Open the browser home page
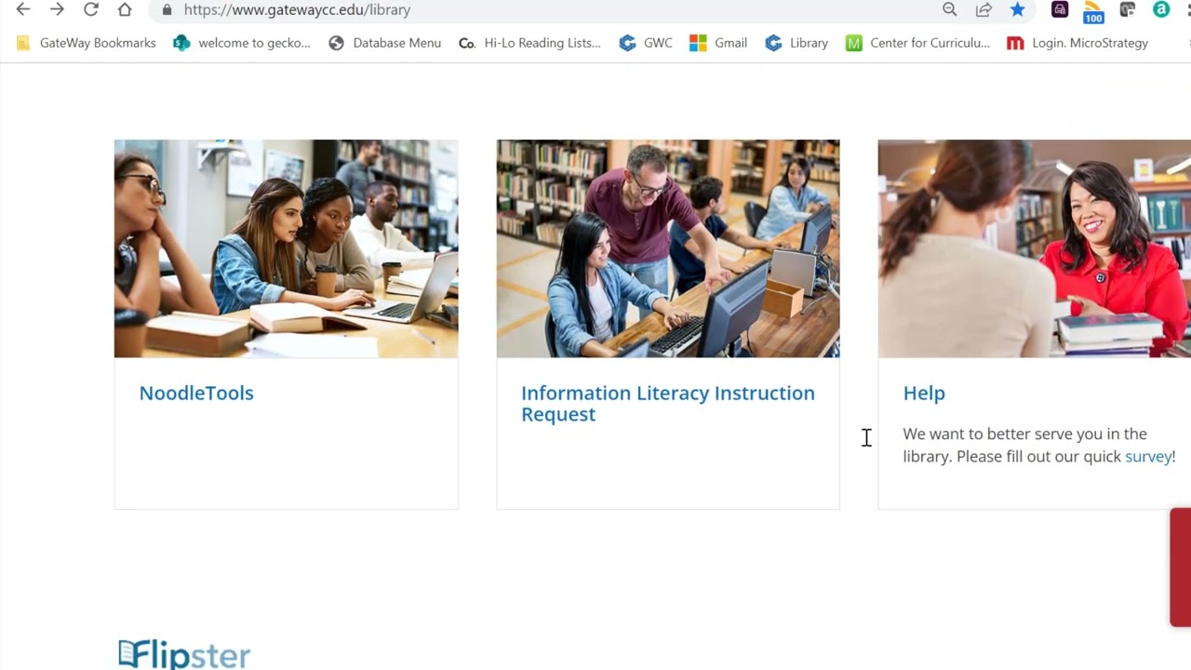1191x670 pixels. tap(125, 9)
